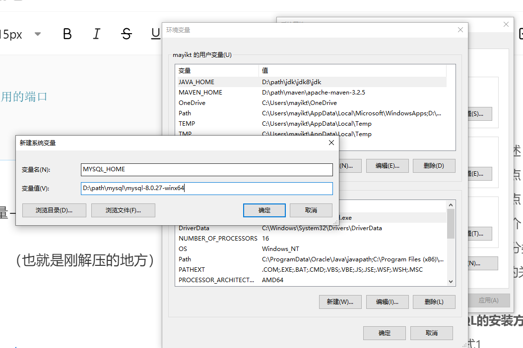
Task: Click user variables 编辑(E)... button
Action: 387,166
